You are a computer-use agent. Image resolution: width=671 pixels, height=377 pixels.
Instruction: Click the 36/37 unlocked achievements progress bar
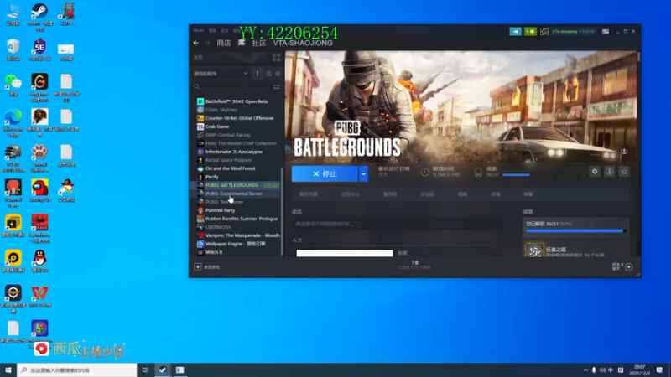point(575,231)
